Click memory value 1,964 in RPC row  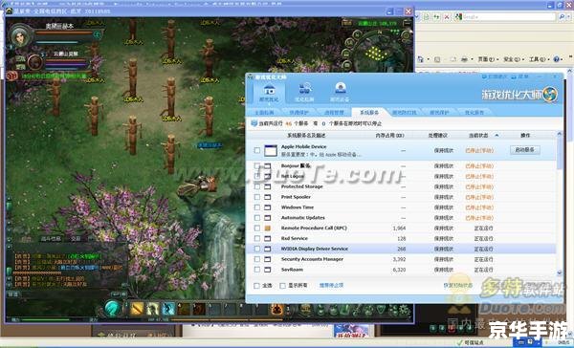[399, 228]
